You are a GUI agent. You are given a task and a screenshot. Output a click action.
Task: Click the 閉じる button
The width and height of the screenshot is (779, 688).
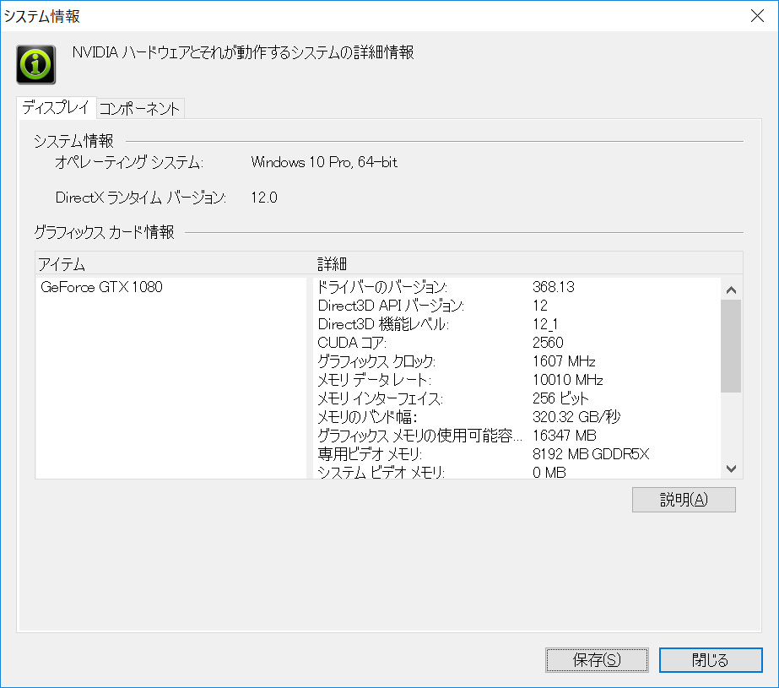point(711,659)
